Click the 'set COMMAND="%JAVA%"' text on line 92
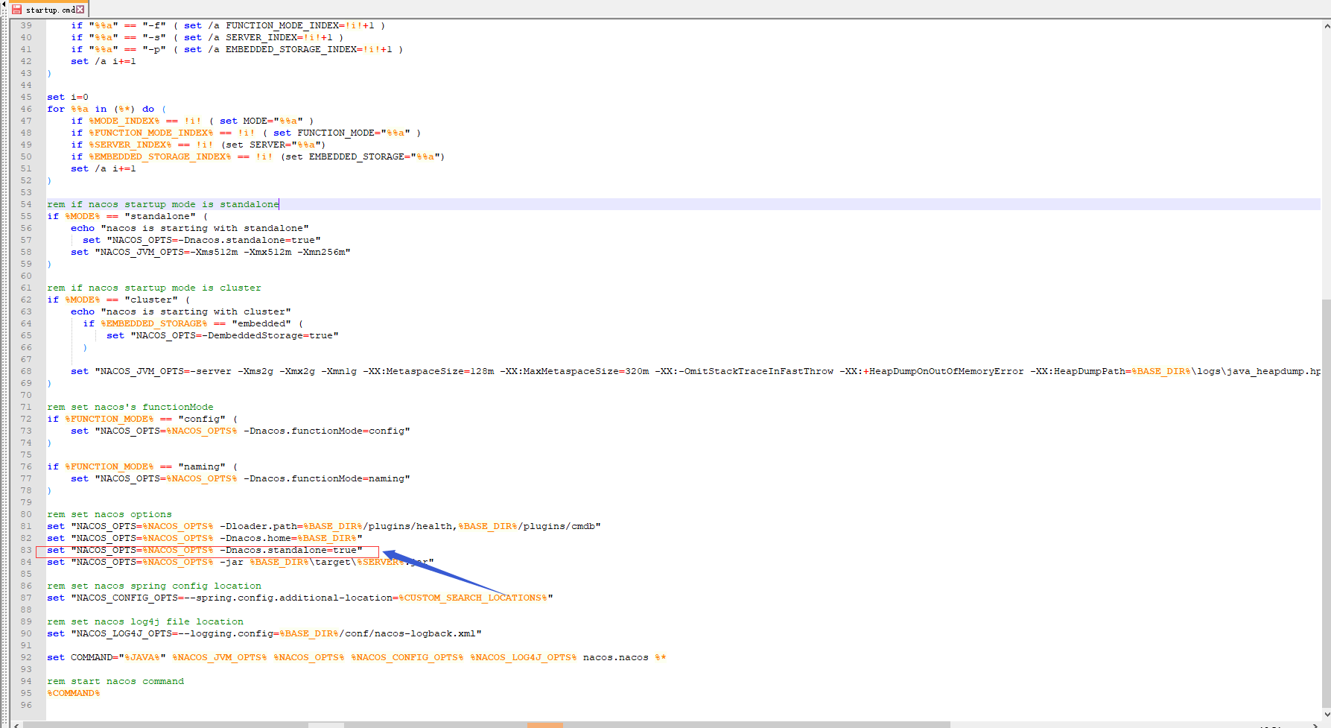Image resolution: width=1331 pixels, height=728 pixels. coord(107,657)
